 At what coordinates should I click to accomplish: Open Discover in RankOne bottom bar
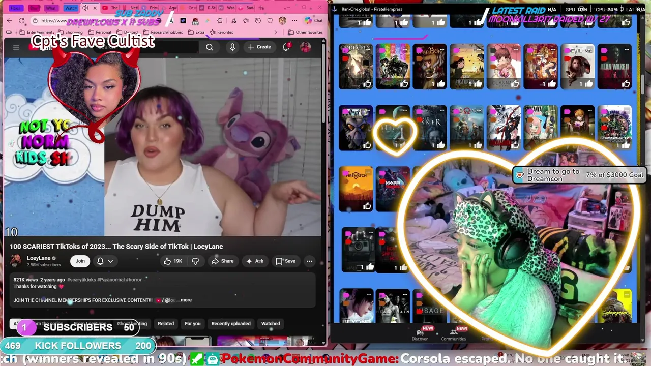(420, 334)
